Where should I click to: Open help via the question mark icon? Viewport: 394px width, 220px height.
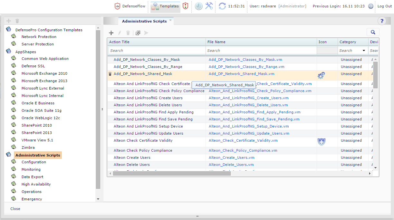coord(382,21)
